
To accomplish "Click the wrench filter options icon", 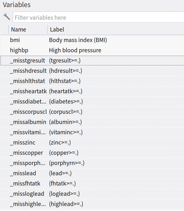I will pyautogui.click(x=7, y=17).
